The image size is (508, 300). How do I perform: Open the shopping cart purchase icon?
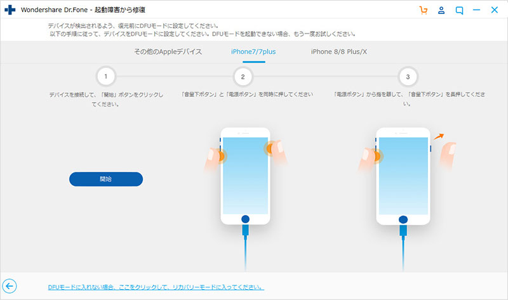pyautogui.click(x=424, y=10)
